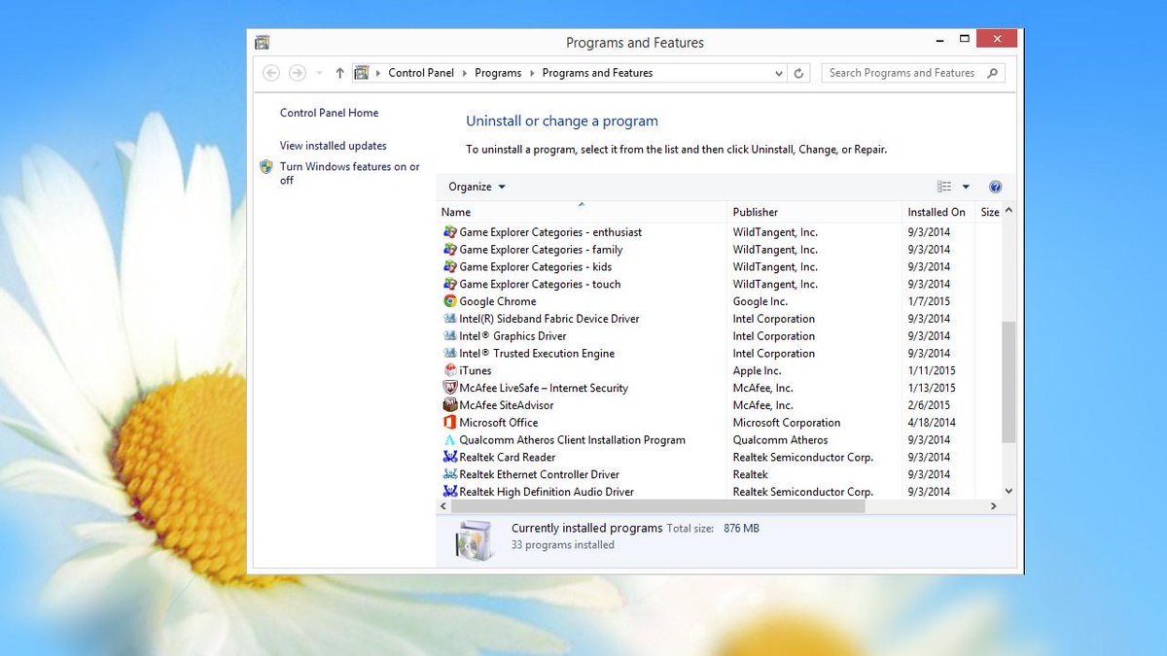Open Control Panel Home link
Screen dimensions: 1167x656
(329, 113)
